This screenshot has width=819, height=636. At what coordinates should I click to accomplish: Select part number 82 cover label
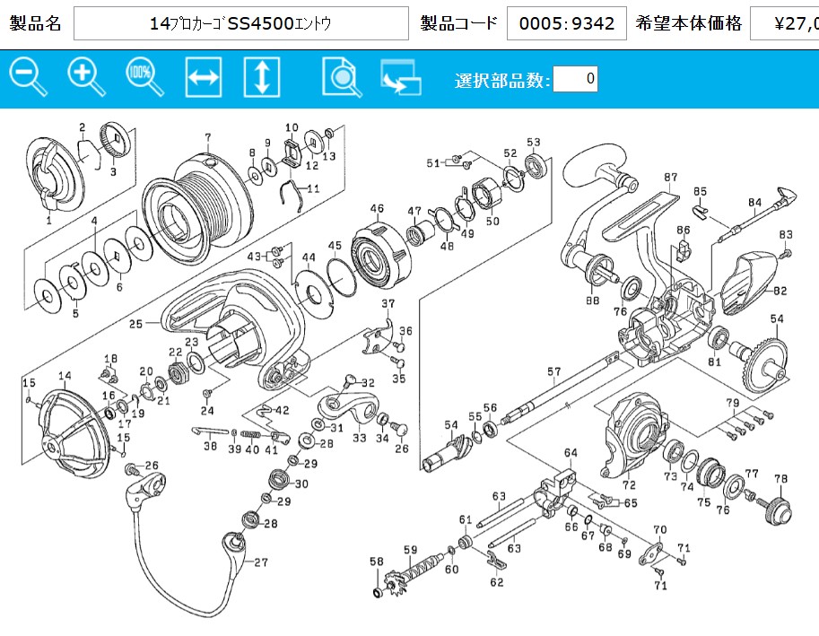pos(780,291)
